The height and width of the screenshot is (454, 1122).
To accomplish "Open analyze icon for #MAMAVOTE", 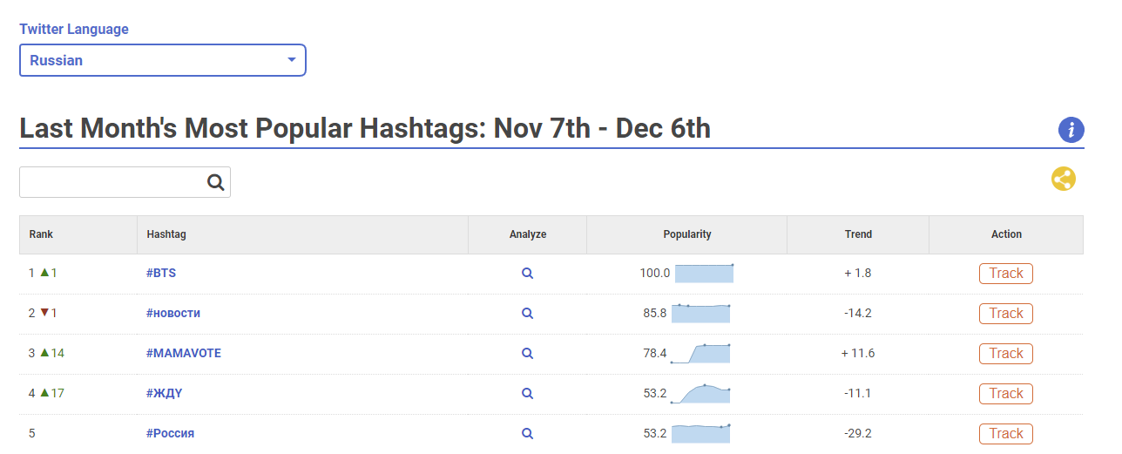I will tap(527, 354).
